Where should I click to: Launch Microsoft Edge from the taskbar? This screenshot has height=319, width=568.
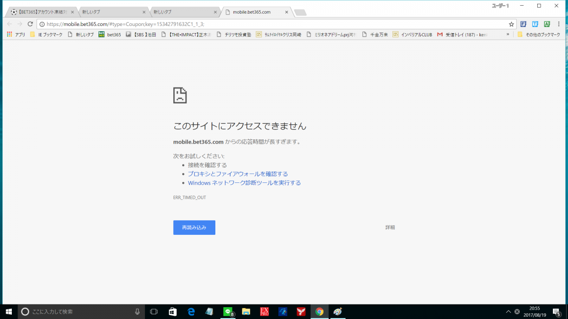point(191,311)
